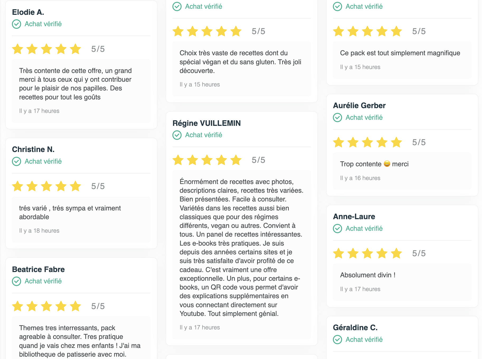Image resolution: width=482 pixels, height=359 pixels.
Task: Click the "Absolument divin !" review text
Action: tap(367, 275)
